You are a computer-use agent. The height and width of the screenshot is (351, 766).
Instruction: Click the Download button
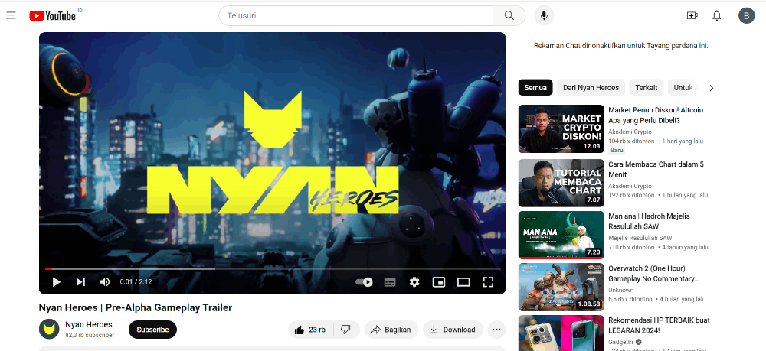coord(452,330)
